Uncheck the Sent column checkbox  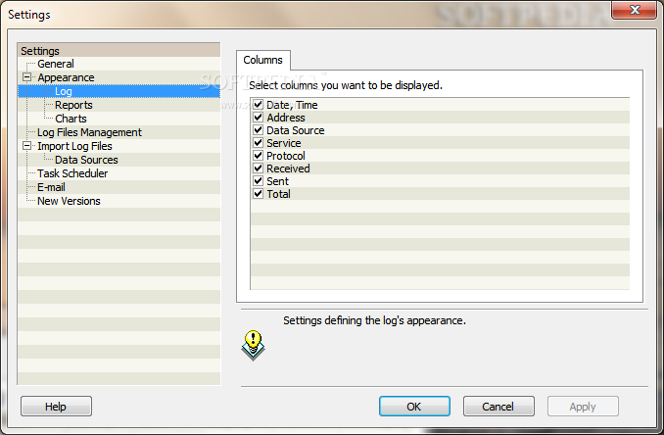(258, 181)
